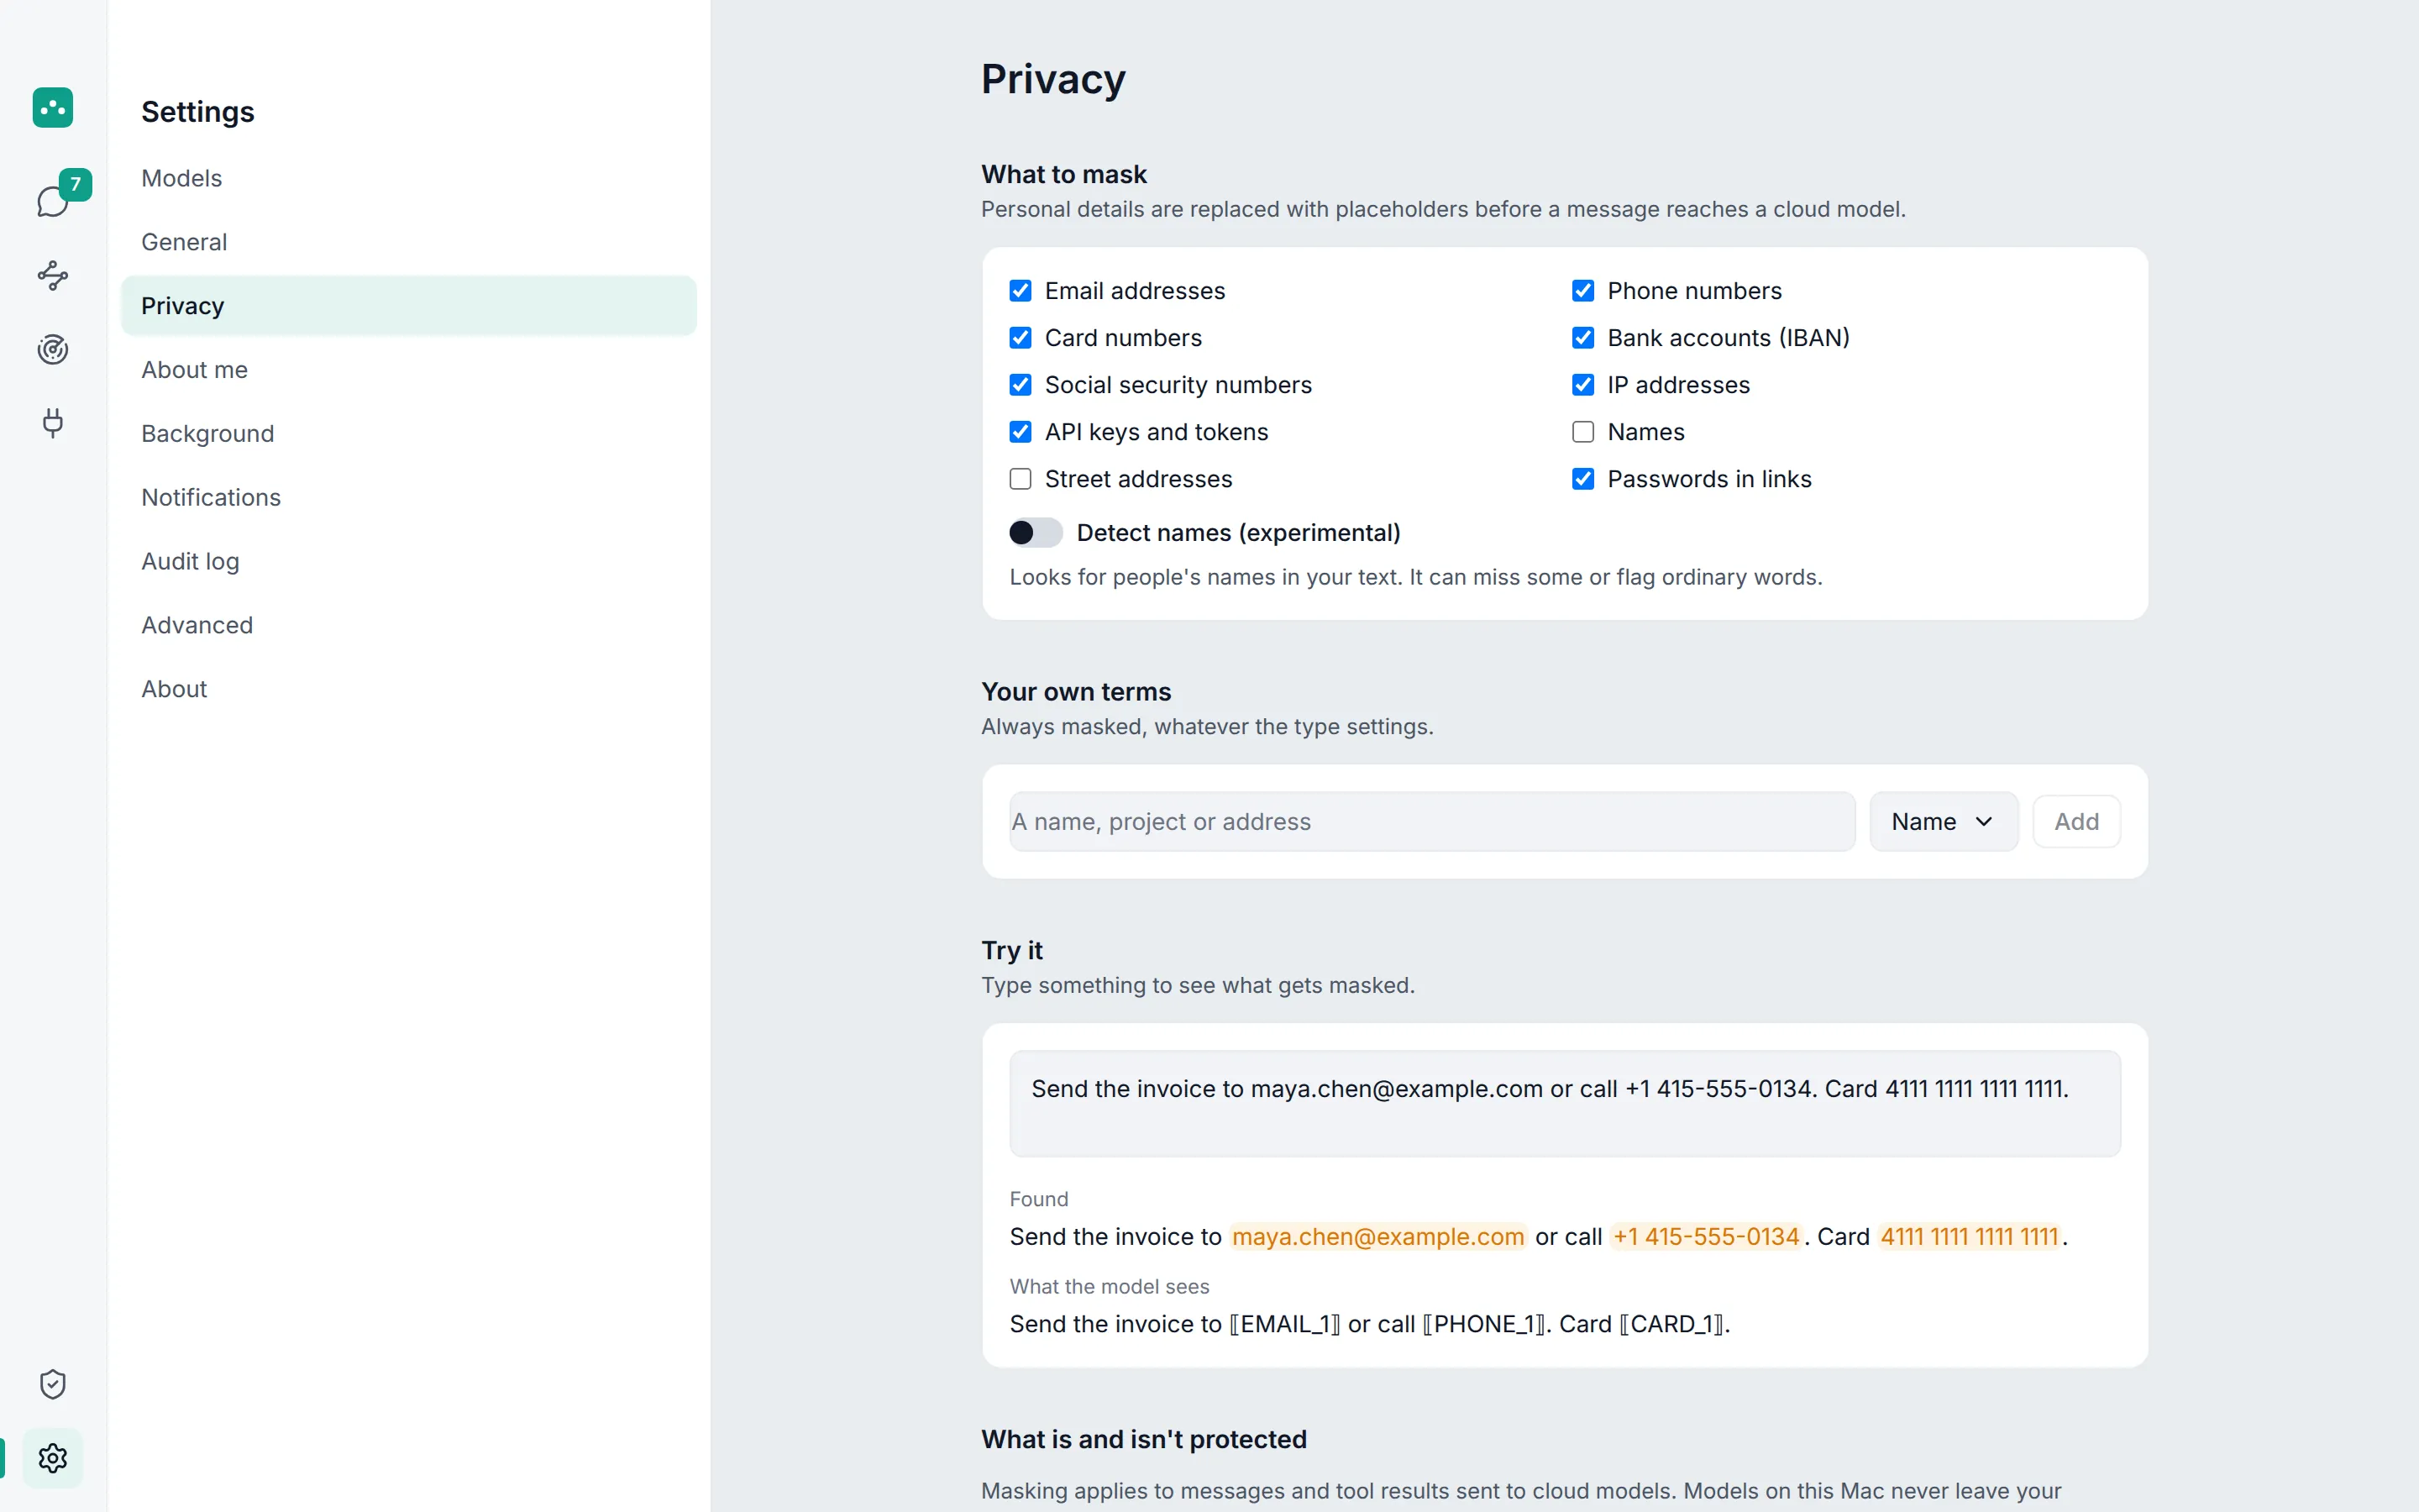Enable Street addresses masking
Image resolution: width=2419 pixels, height=1512 pixels.
pyautogui.click(x=1021, y=479)
